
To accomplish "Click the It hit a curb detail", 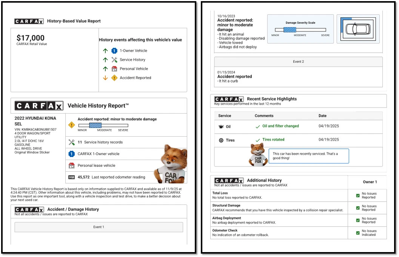I will click(228, 81).
